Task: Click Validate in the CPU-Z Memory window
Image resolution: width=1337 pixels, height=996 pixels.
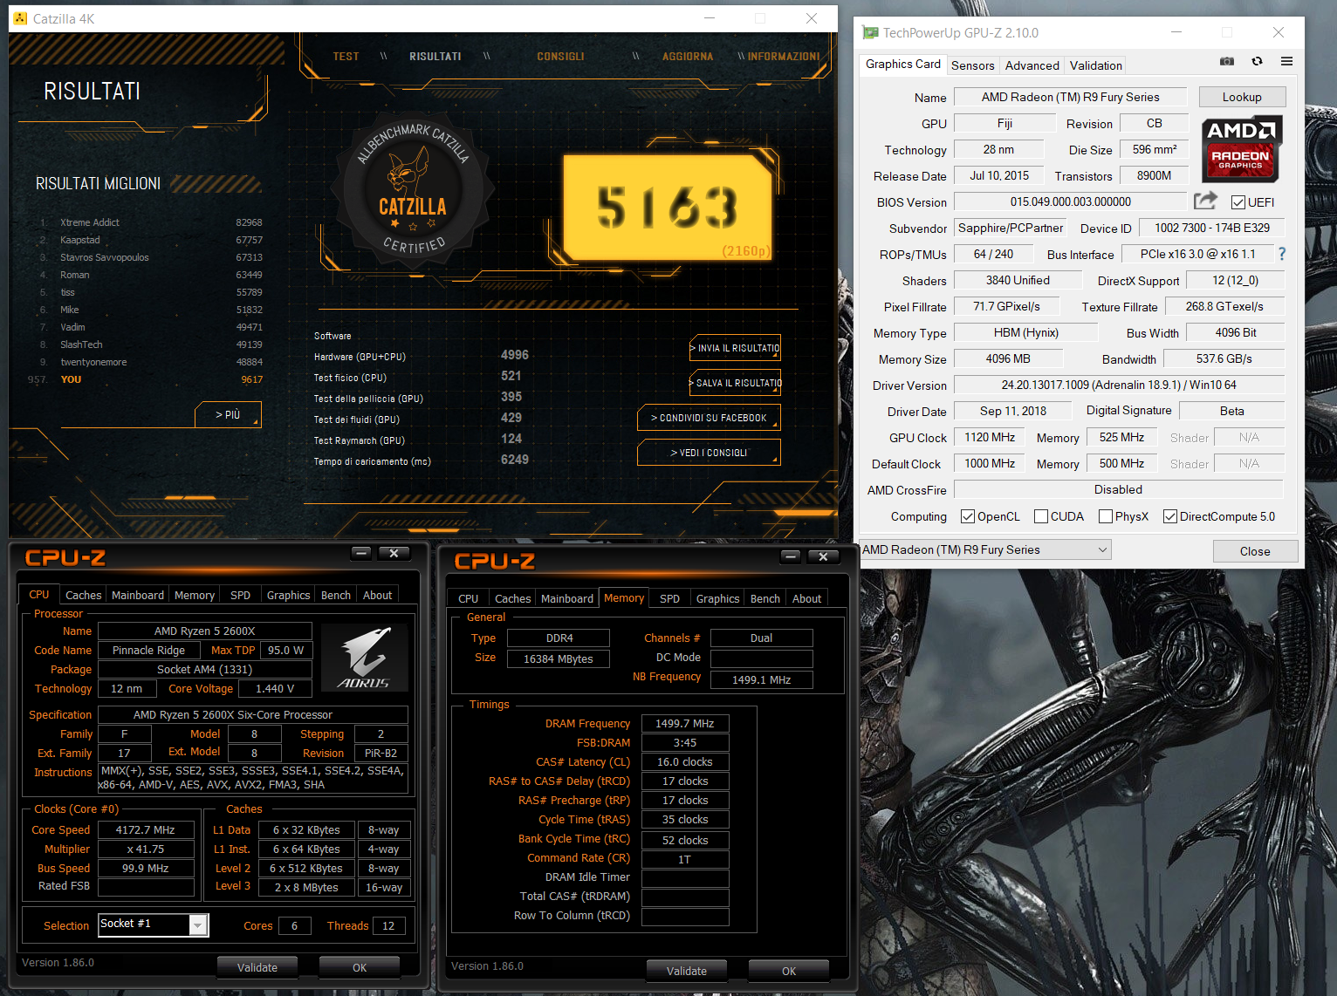Action: coord(687,971)
